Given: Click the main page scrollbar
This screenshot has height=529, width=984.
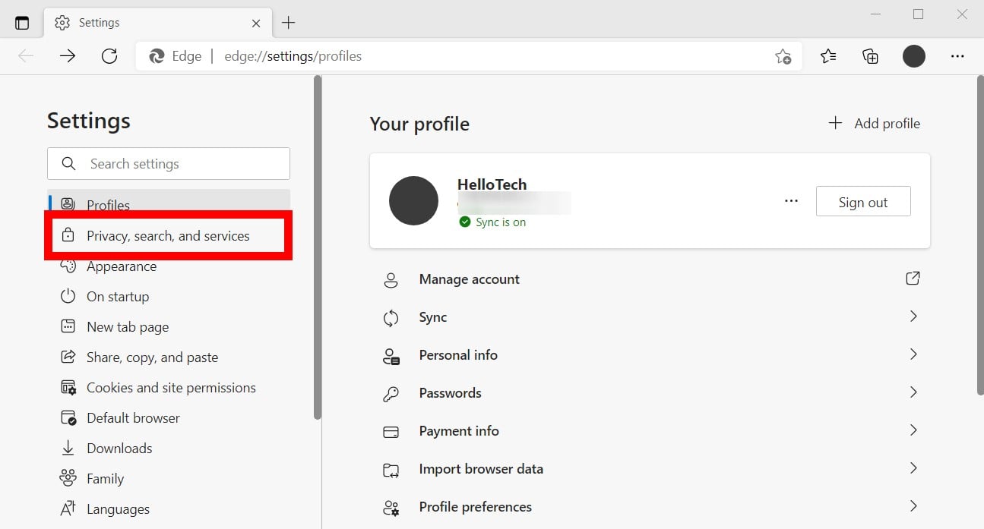Looking at the screenshot, I should tap(979, 235).
